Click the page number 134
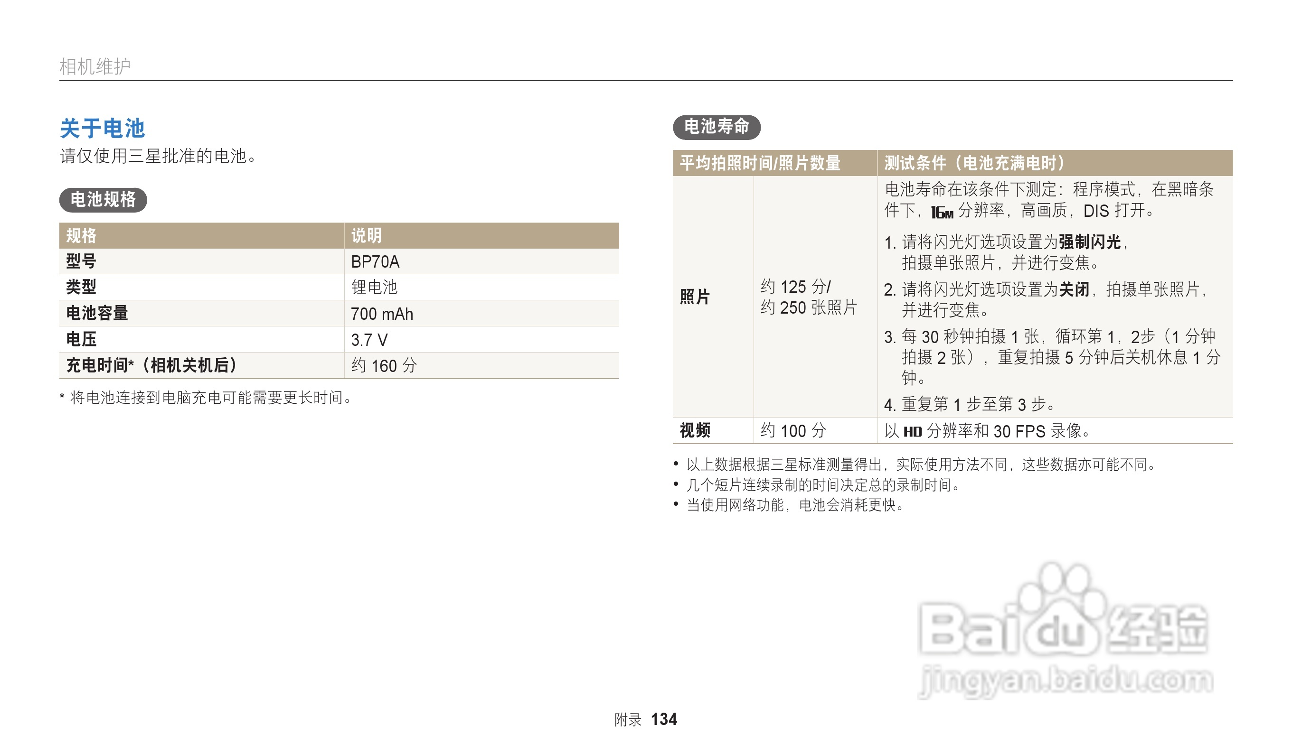The image size is (1292, 753). pyautogui.click(x=663, y=719)
